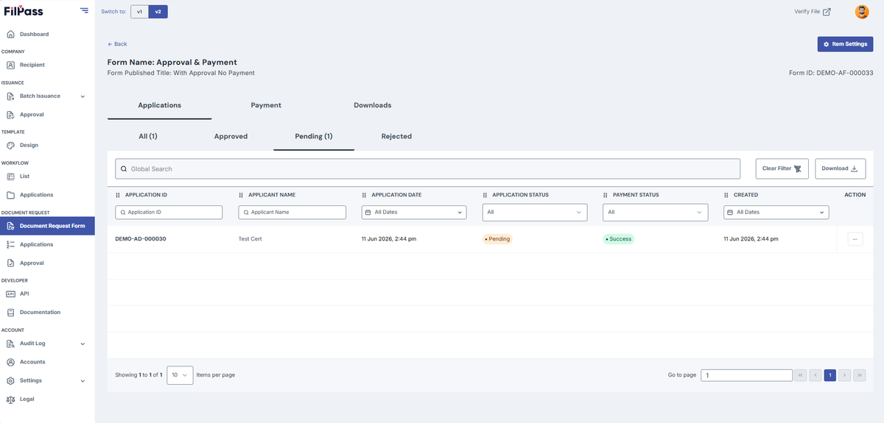Switch to the Downloads tab
The image size is (884, 423).
372,105
